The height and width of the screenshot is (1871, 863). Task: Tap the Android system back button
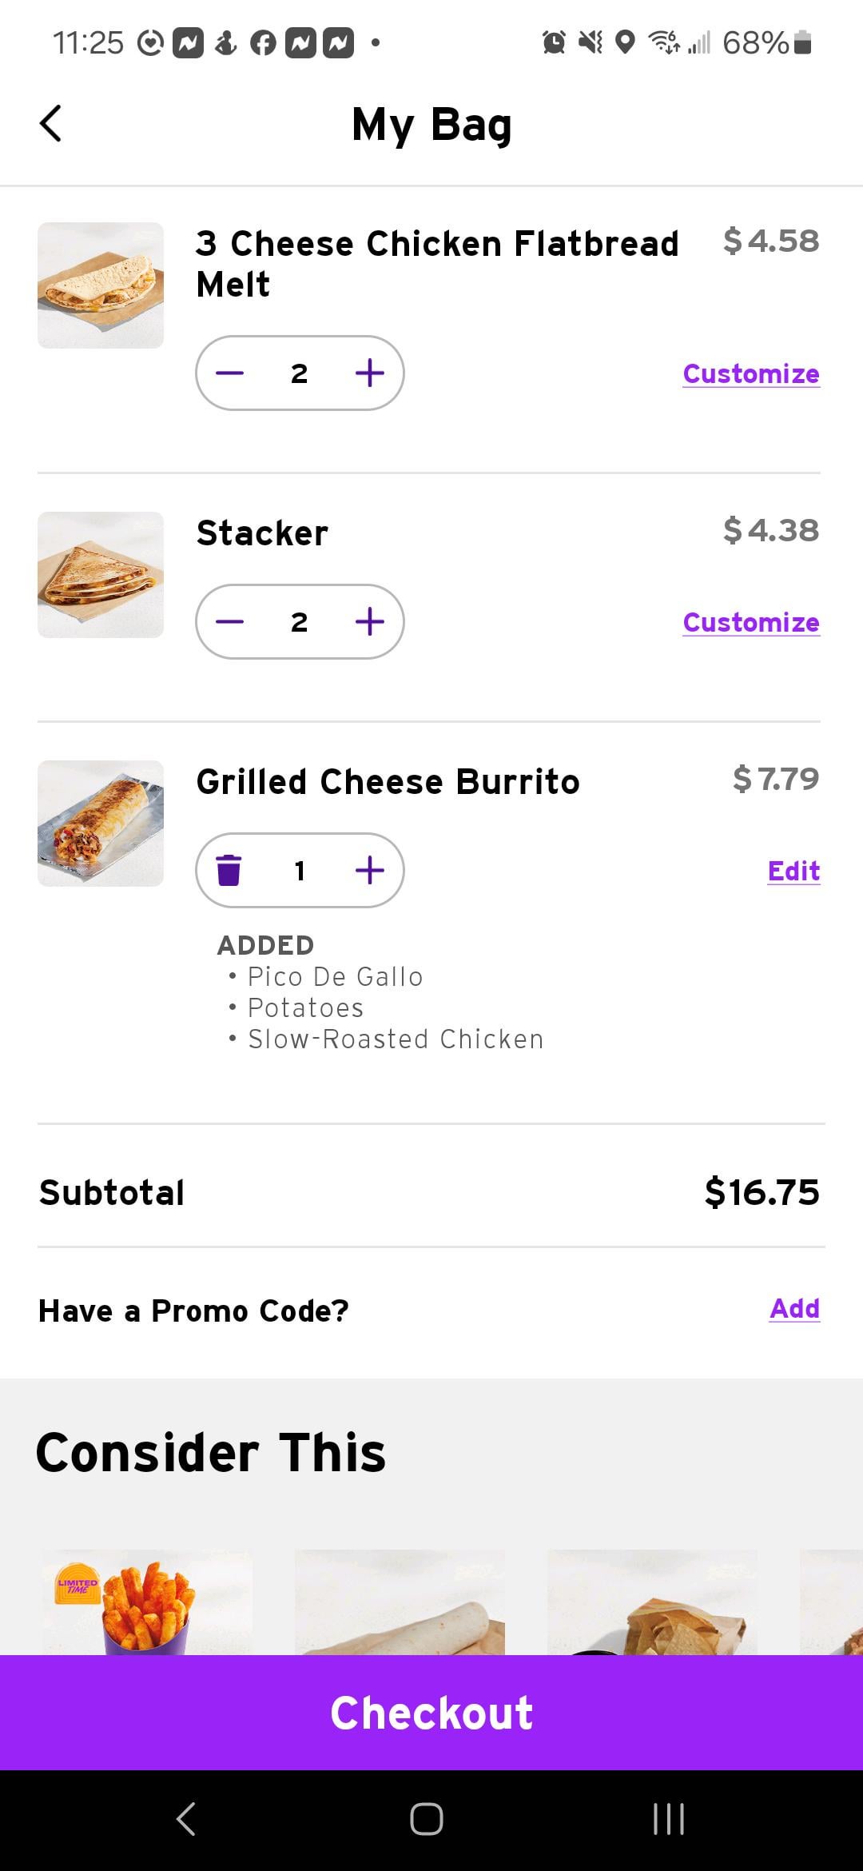pyautogui.click(x=186, y=1819)
